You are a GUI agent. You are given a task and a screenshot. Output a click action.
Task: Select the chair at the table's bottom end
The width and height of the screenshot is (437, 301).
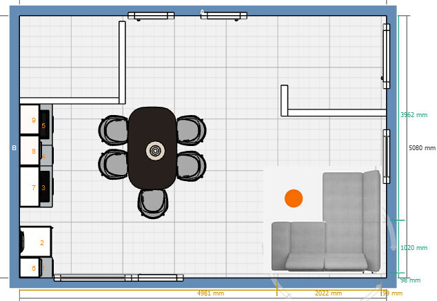tap(152, 203)
